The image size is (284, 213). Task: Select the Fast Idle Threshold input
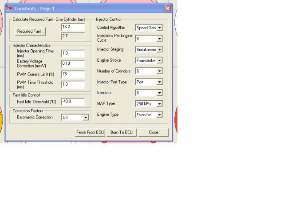click(73, 102)
